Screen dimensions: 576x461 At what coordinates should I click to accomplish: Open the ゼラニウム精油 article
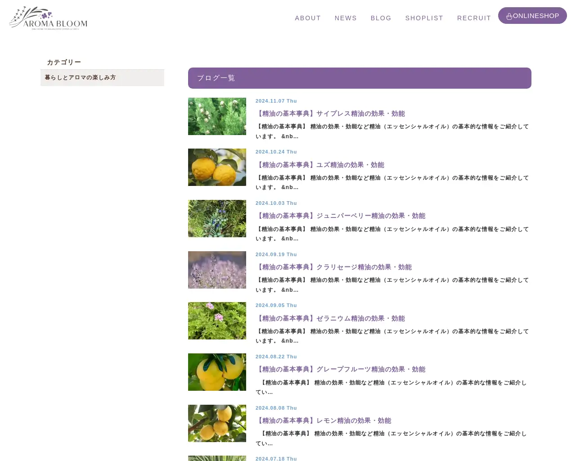pyautogui.click(x=330, y=318)
